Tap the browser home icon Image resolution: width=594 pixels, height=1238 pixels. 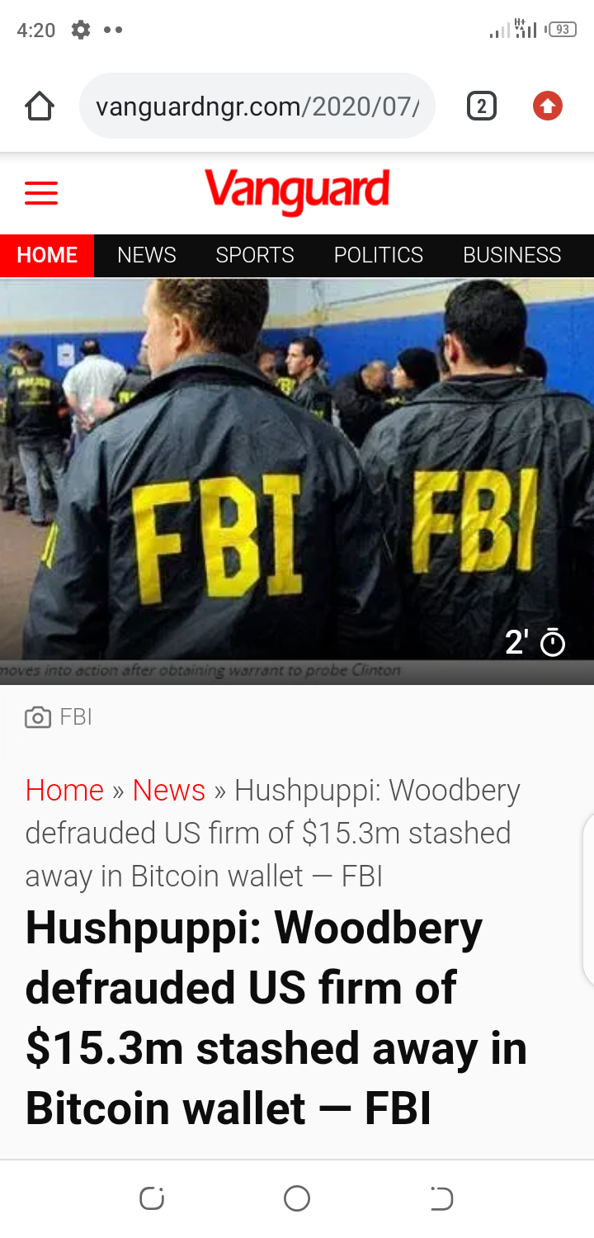point(39,106)
